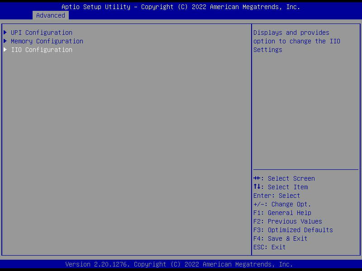This screenshot has width=362, height=271.
Task: Click the IIO Settings help description text
Action: pos(296,41)
